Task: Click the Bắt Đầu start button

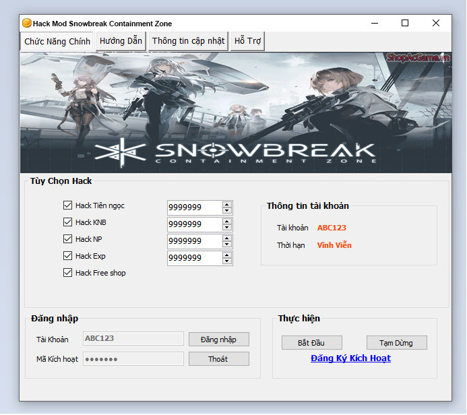Action: [x=312, y=343]
